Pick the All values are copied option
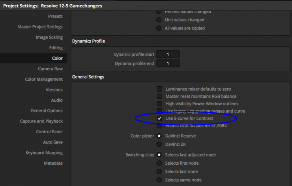The image size is (292, 186). click(159, 28)
